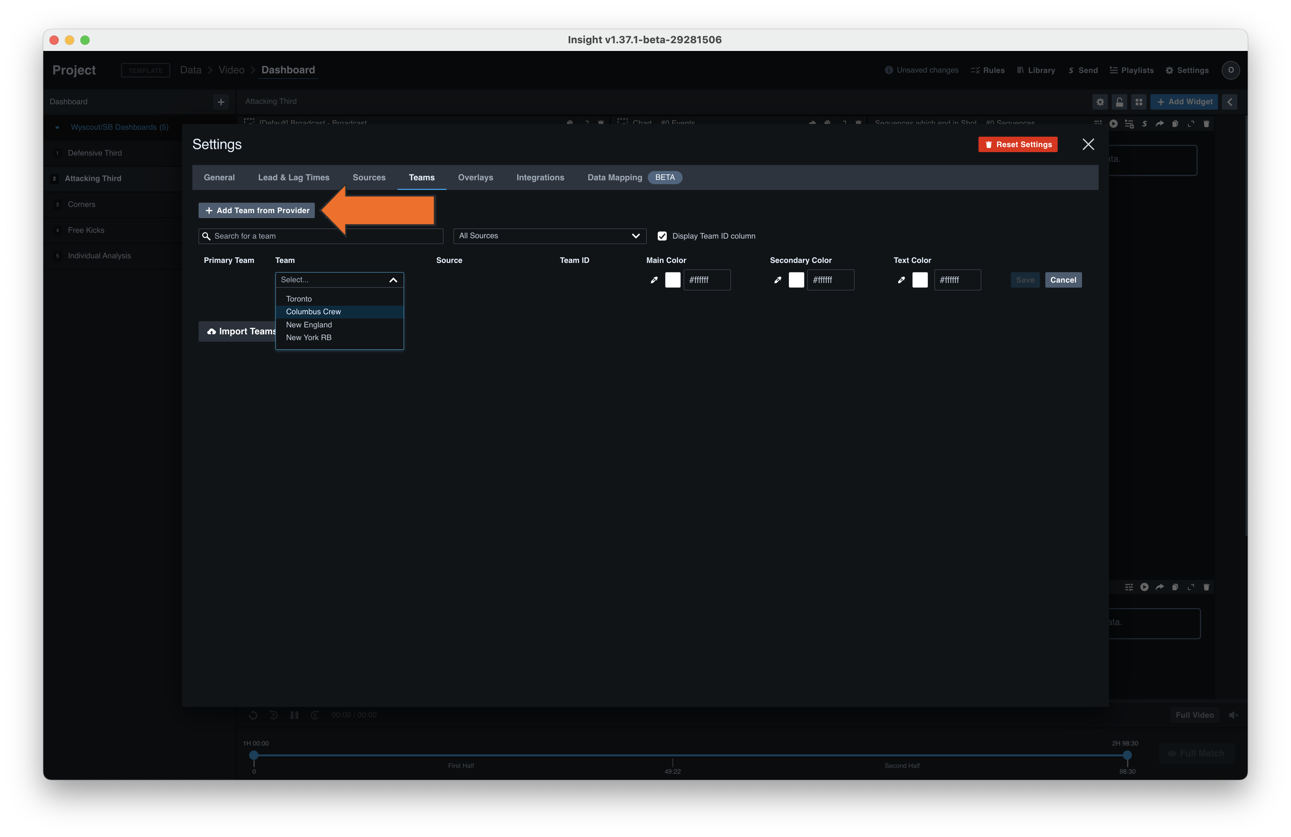Share the lower-right widget with arrow icon

point(1160,586)
